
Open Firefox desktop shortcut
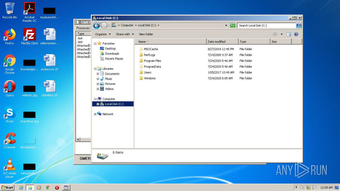10,37
